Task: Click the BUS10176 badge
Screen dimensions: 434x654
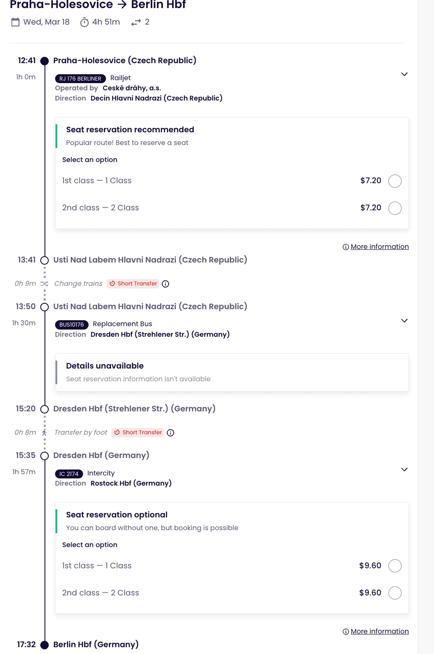Action: [72, 324]
